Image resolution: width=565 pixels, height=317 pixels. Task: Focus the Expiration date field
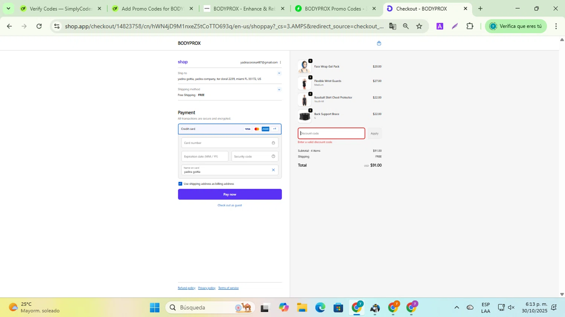[x=205, y=156]
